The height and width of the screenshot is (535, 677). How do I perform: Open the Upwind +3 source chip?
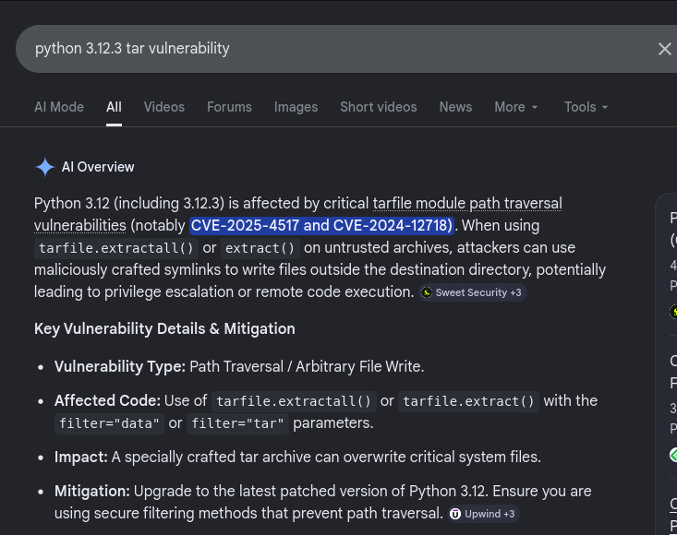tap(483, 514)
